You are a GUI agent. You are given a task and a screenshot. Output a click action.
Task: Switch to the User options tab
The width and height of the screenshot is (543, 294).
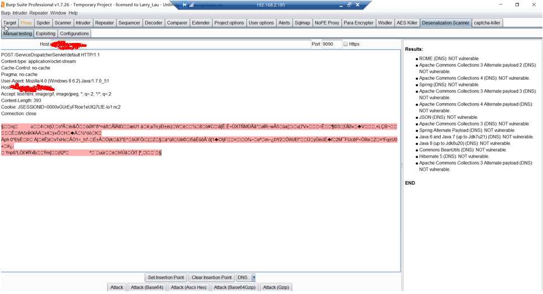261,23
